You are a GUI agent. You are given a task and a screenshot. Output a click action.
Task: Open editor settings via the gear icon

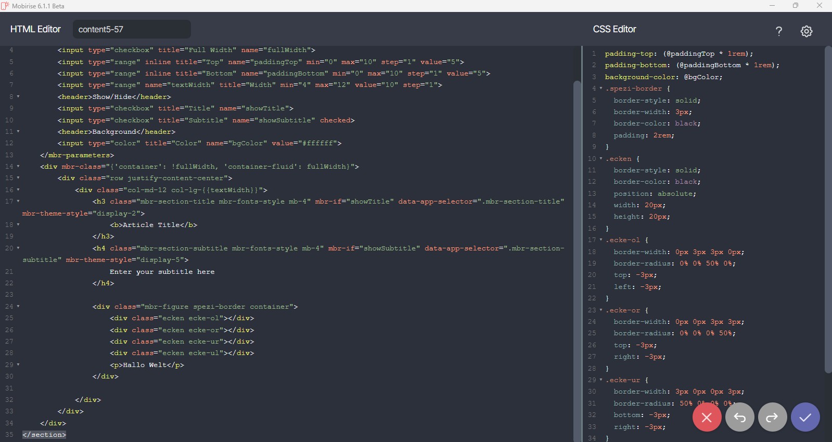(806, 31)
